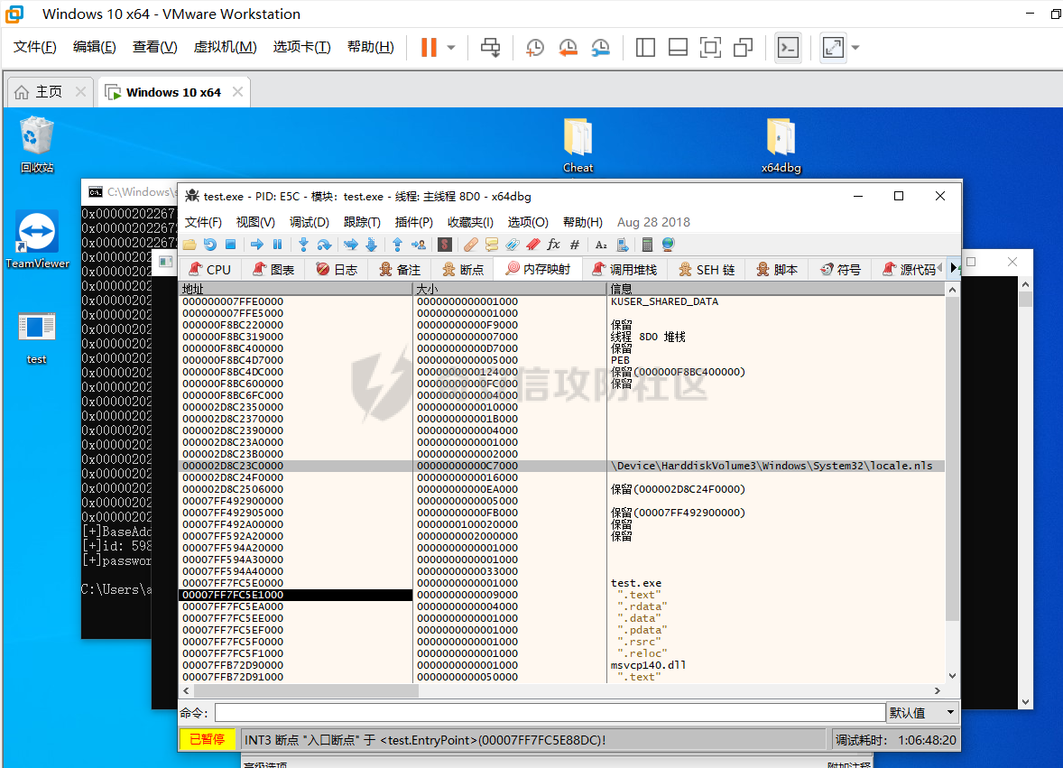Click VMware Take snapshot clock icon
Screen dimensions: 1063x768
(535, 47)
